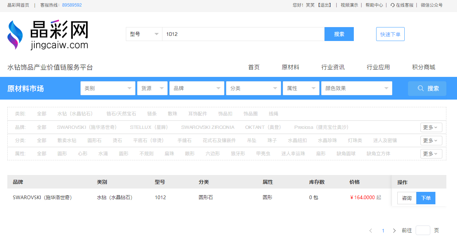Click 下单 for the SWAROVSKI 1012 item
Screen dimensions: 457x242
point(426,198)
